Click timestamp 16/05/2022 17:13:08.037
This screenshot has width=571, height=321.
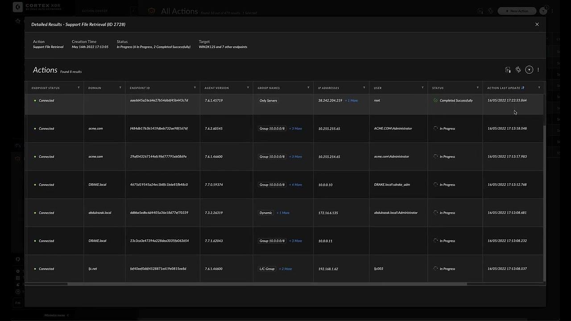tap(507, 269)
